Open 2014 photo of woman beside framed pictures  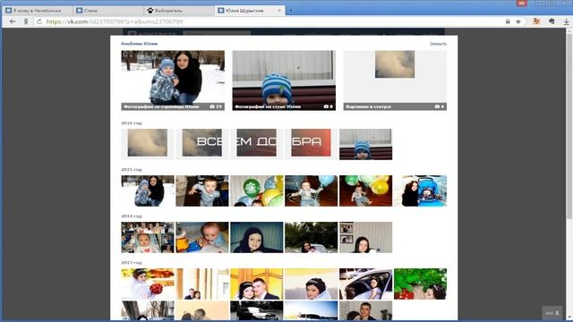[x=366, y=237]
